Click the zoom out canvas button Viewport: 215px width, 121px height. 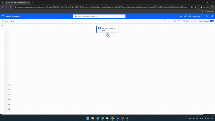(9, 94)
